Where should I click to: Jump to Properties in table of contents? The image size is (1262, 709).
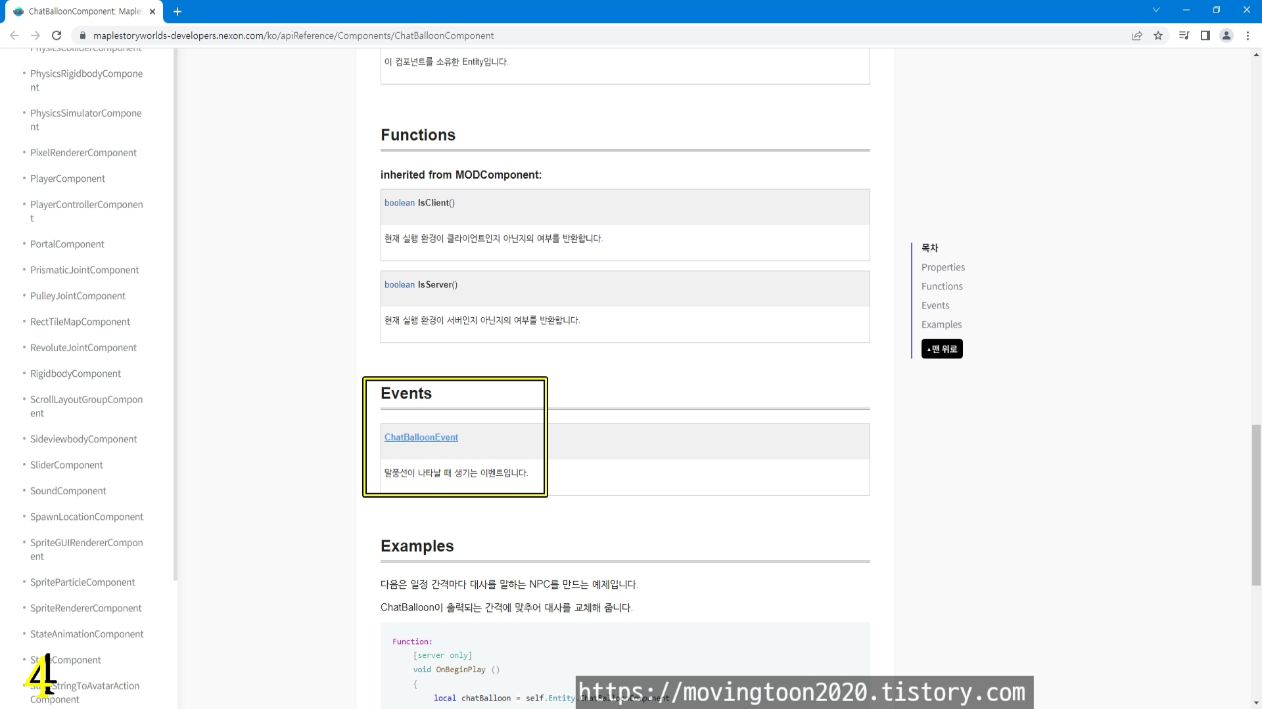[x=943, y=267]
